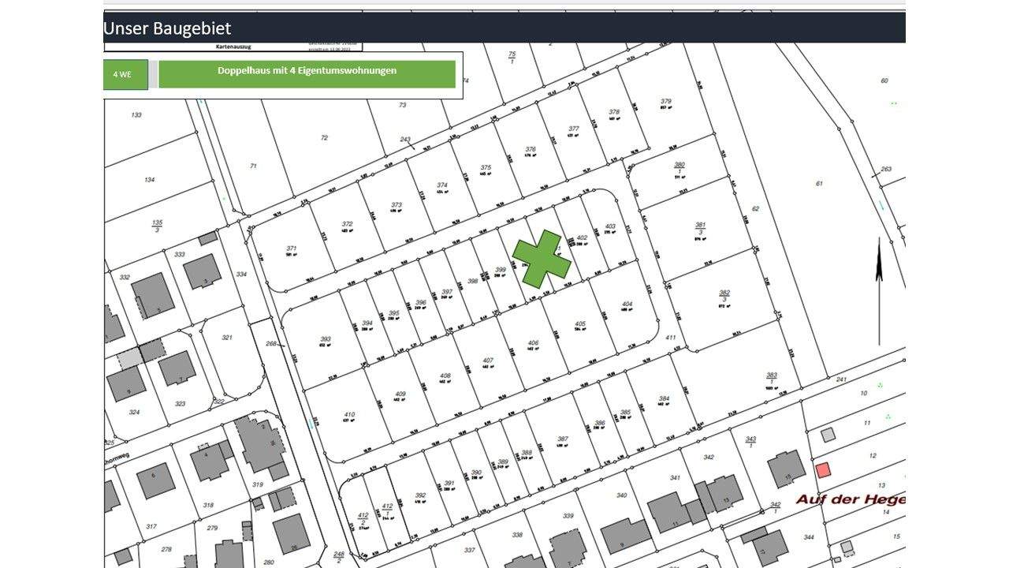Viewport: 1009px width, 568px height.
Task: Select the gray building numbered 15
Action: [786, 468]
